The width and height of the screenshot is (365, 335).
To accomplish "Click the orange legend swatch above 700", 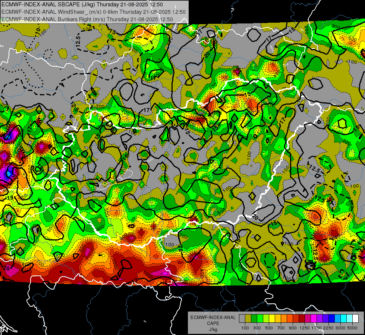I will click(284, 319).
